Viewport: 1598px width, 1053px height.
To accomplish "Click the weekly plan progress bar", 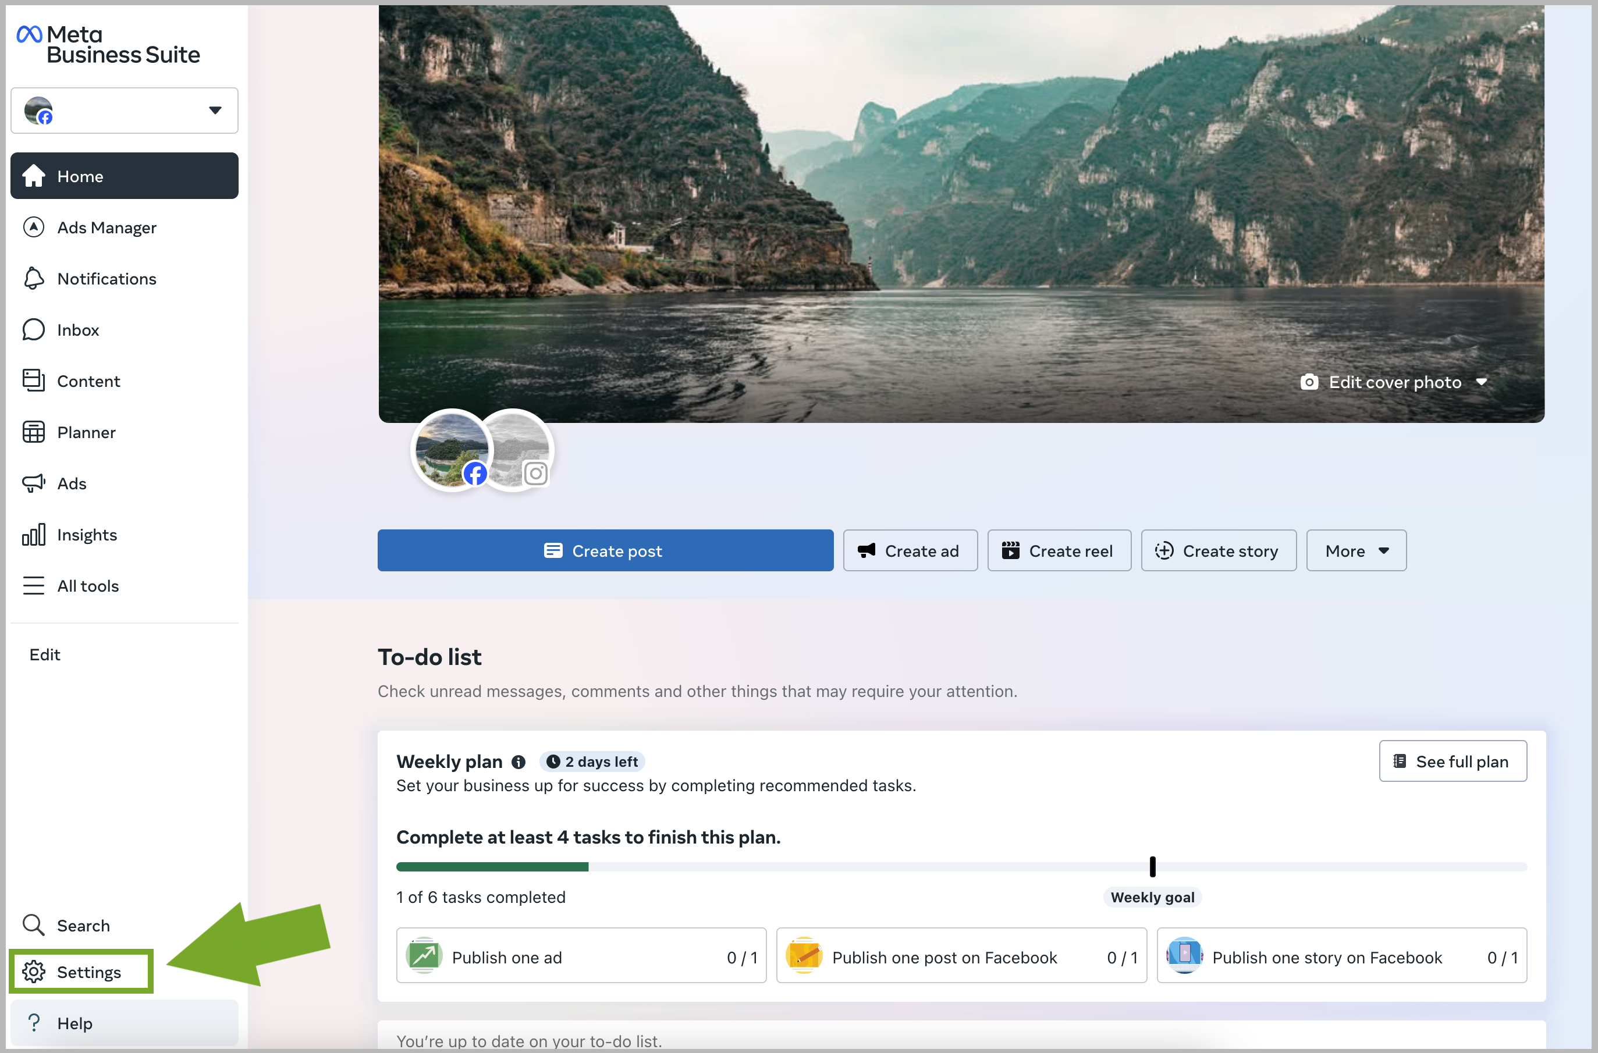I will click(x=961, y=867).
